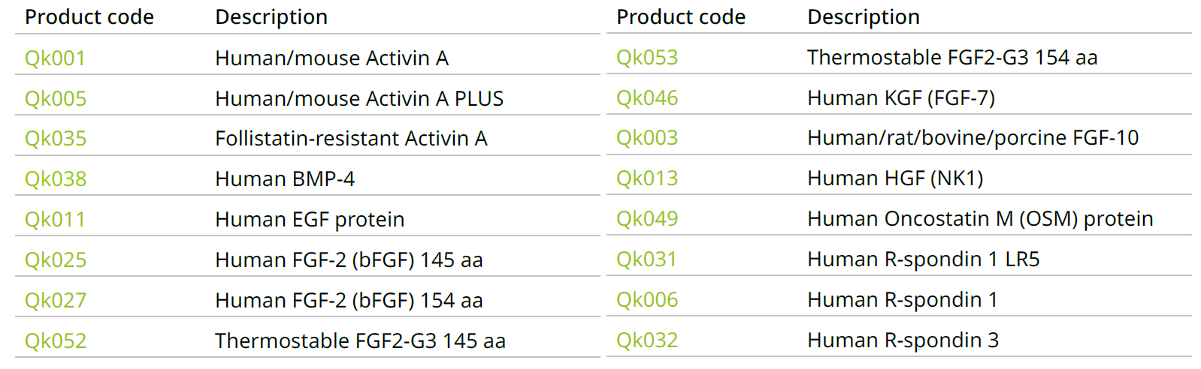Click the Human Oncostatin M (OSM) protein description

[x=979, y=219]
